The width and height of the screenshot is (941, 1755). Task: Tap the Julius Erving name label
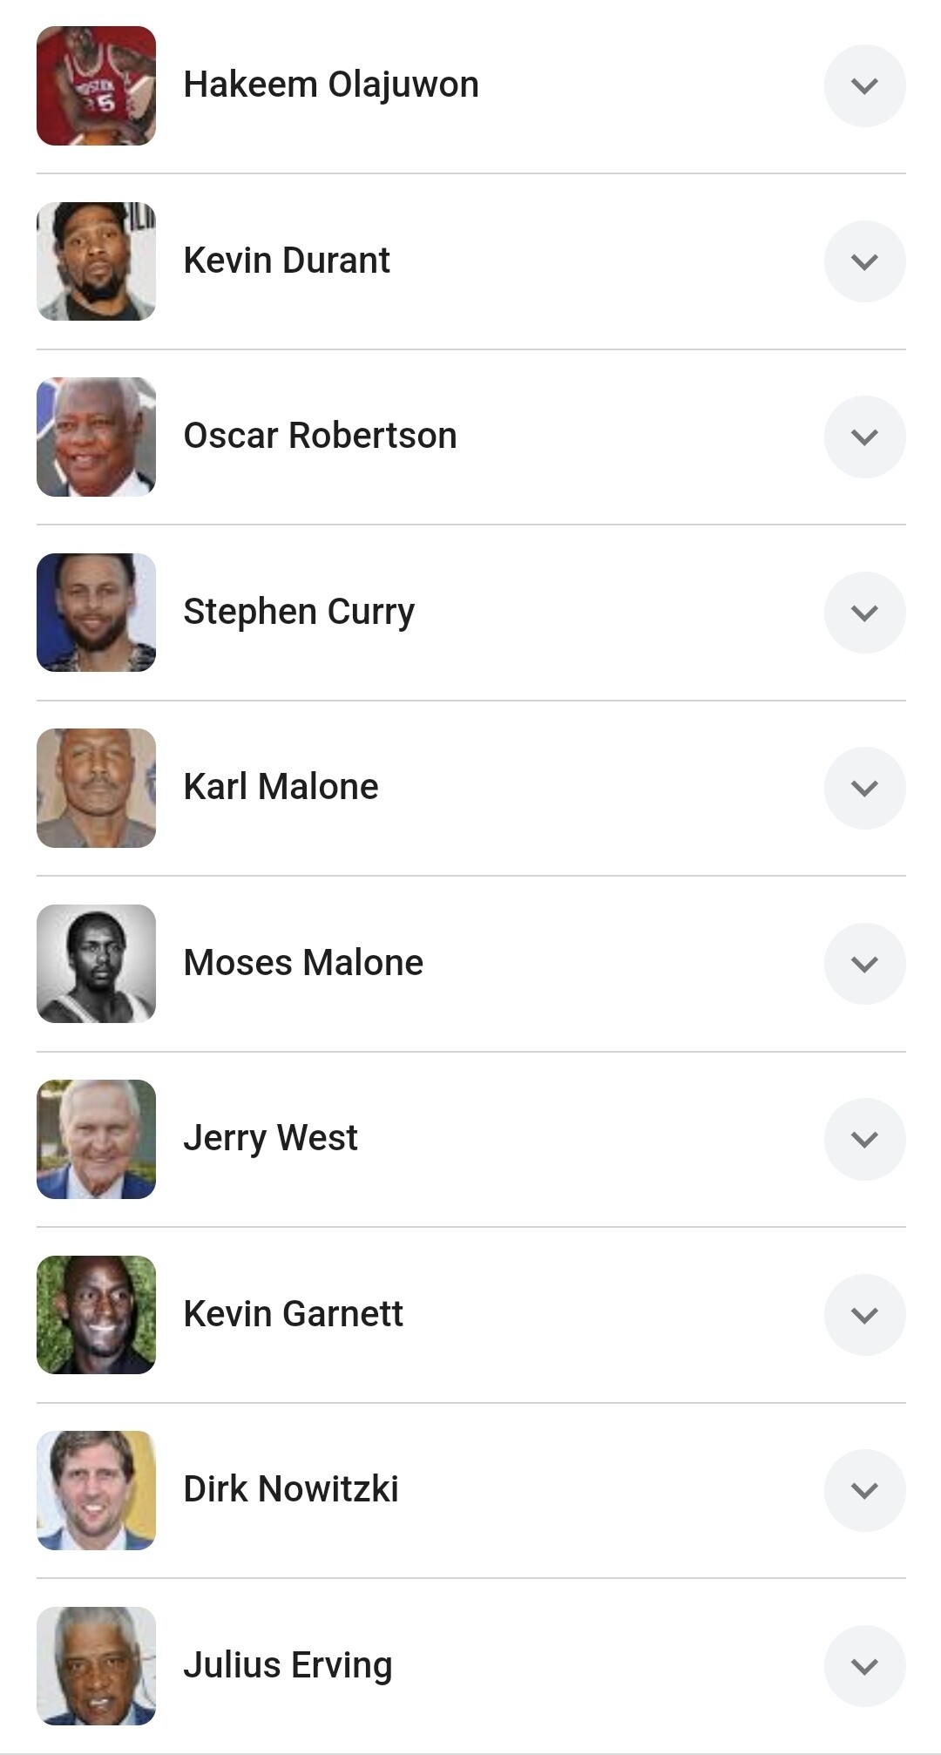coord(288,1665)
